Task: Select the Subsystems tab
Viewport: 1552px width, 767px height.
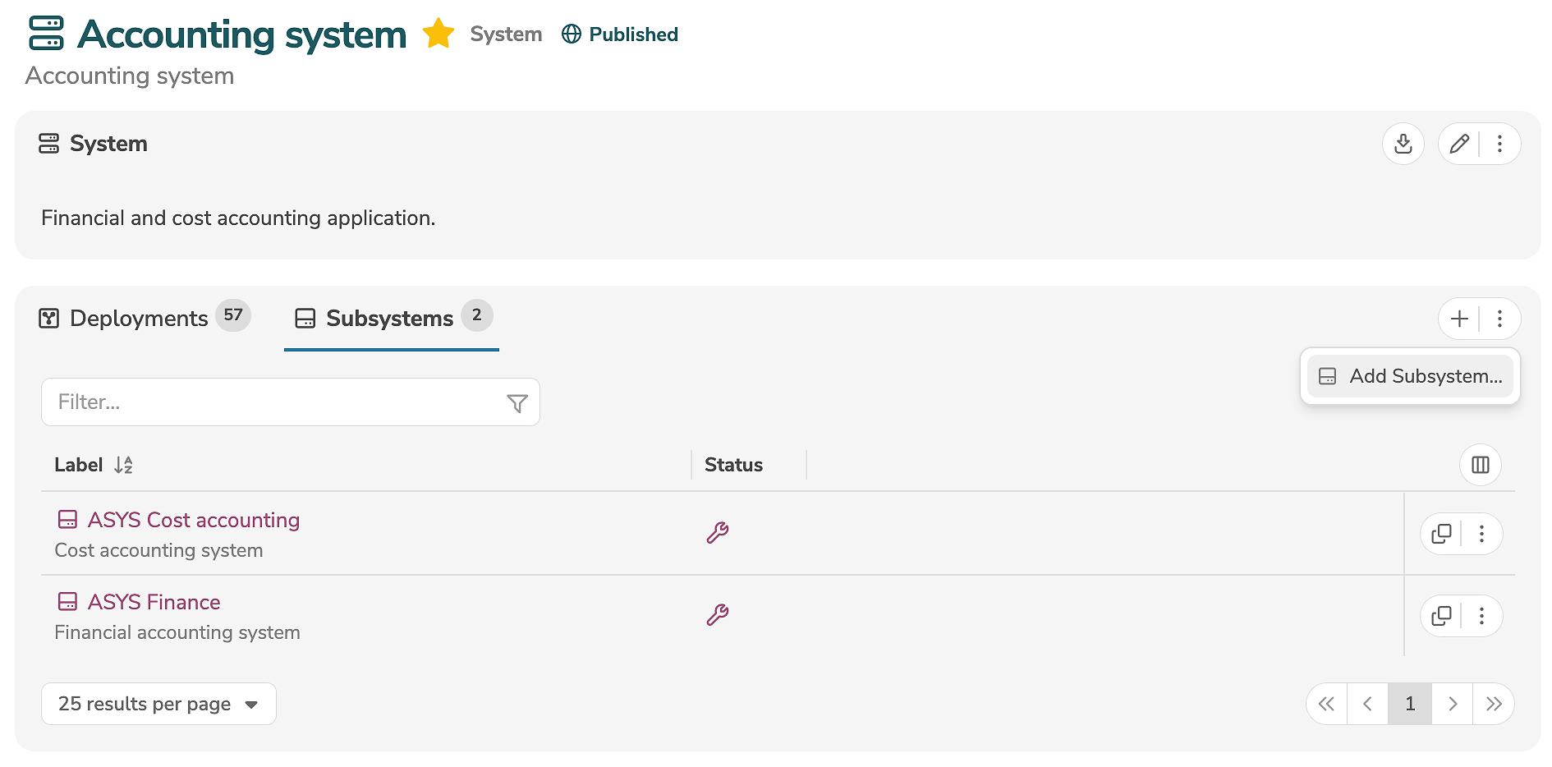Action: (x=391, y=319)
